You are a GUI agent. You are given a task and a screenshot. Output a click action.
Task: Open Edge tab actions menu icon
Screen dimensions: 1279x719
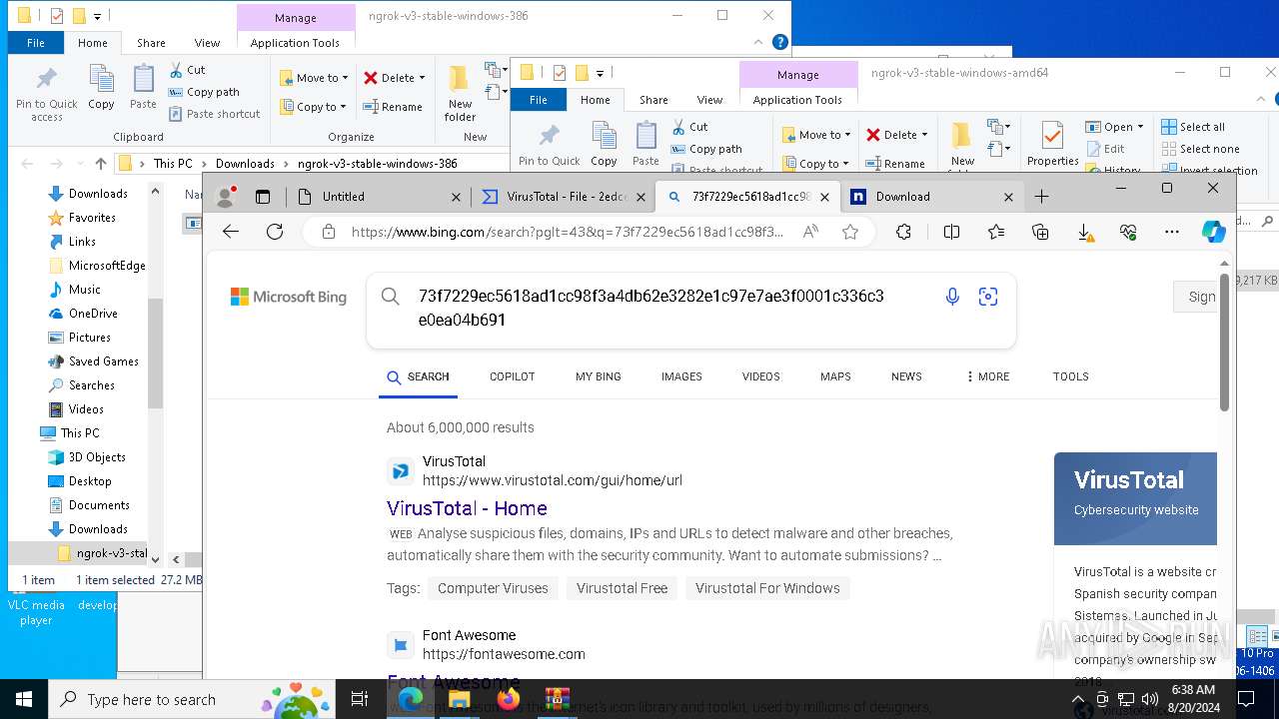pos(263,197)
